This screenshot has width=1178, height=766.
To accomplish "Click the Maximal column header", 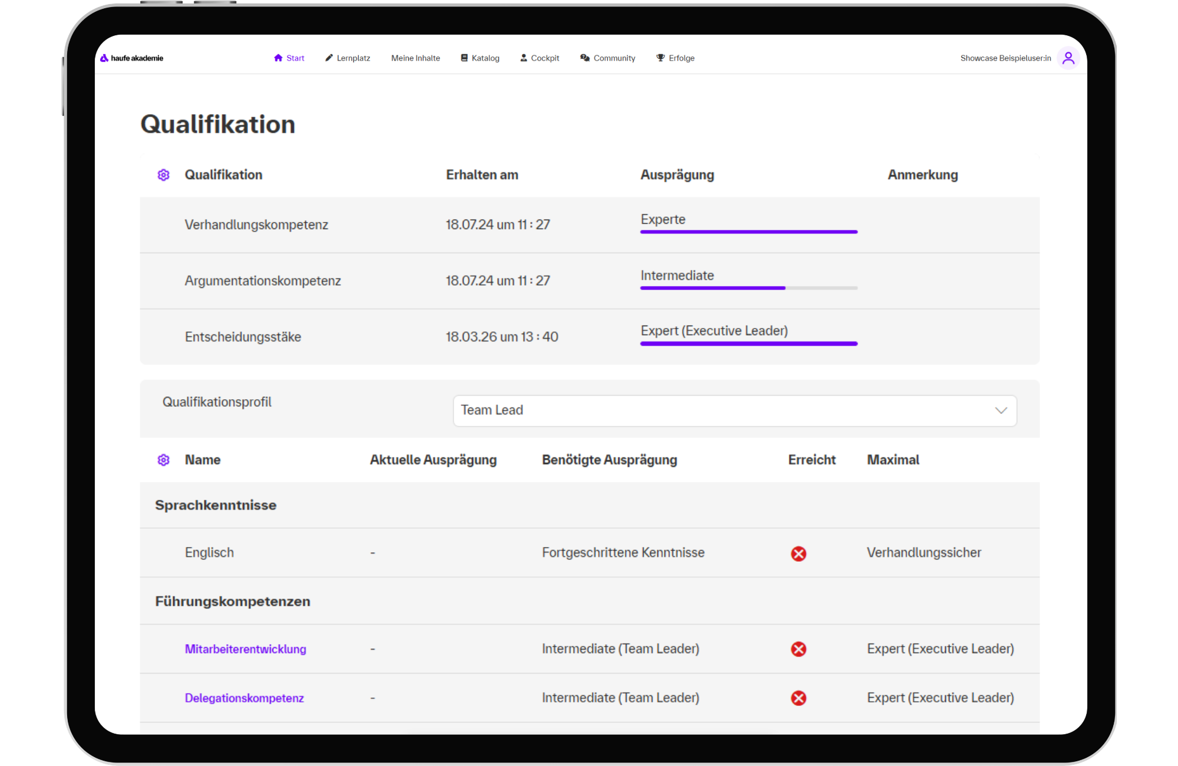I will coord(893,460).
